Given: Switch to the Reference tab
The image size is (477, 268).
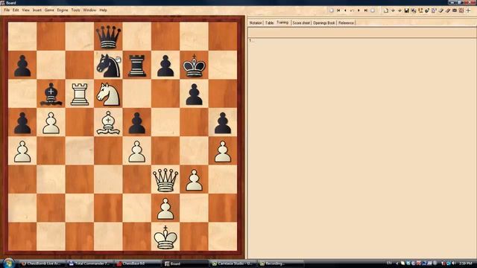Looking at the screenshot, I should (x=346, y=23).
